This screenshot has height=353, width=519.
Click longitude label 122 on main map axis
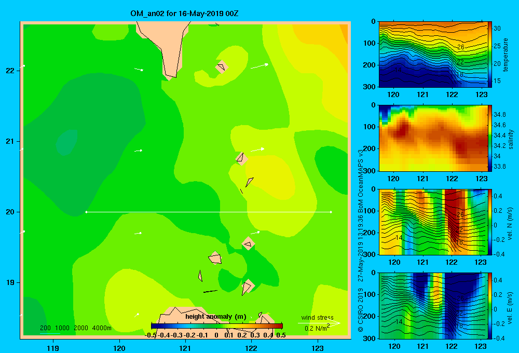[252, 348]
